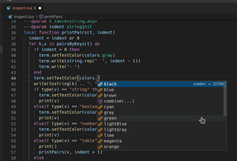The width and height of the screenshot is (237, 161).
Task: Click line number 58 in the gutter
Action: (13, 158)
